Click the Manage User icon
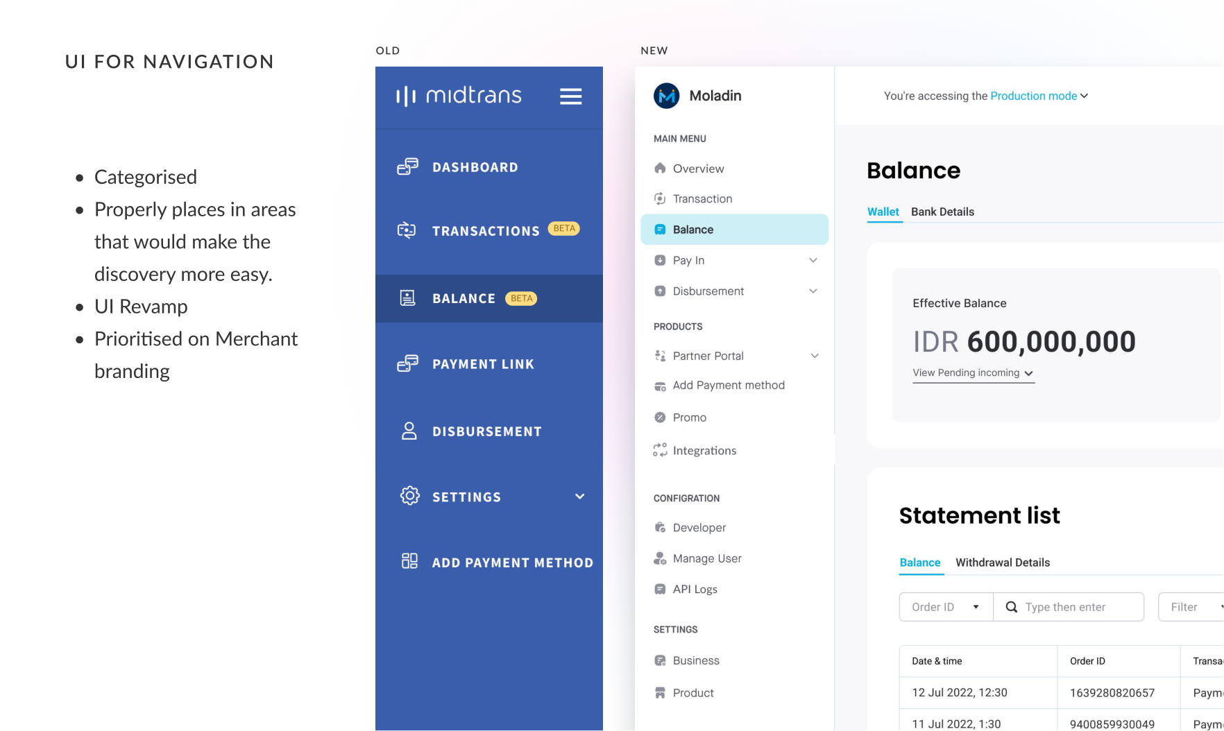The image size is (1224, 731). pos(660,558)
